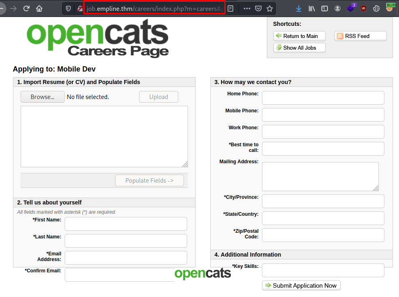This screenshot has width=399, height=297.
Task: Click 'No file selected.' text
Action: coord(88,97)
